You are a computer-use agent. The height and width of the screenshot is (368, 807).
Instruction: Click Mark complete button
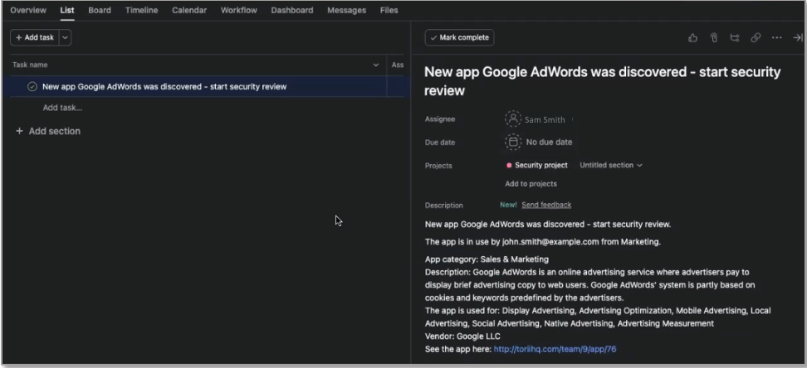pos(459,37)
